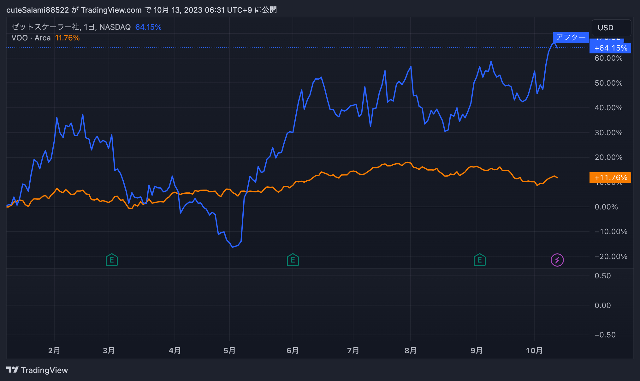Click the アフター after-hours label

[571, 37]
